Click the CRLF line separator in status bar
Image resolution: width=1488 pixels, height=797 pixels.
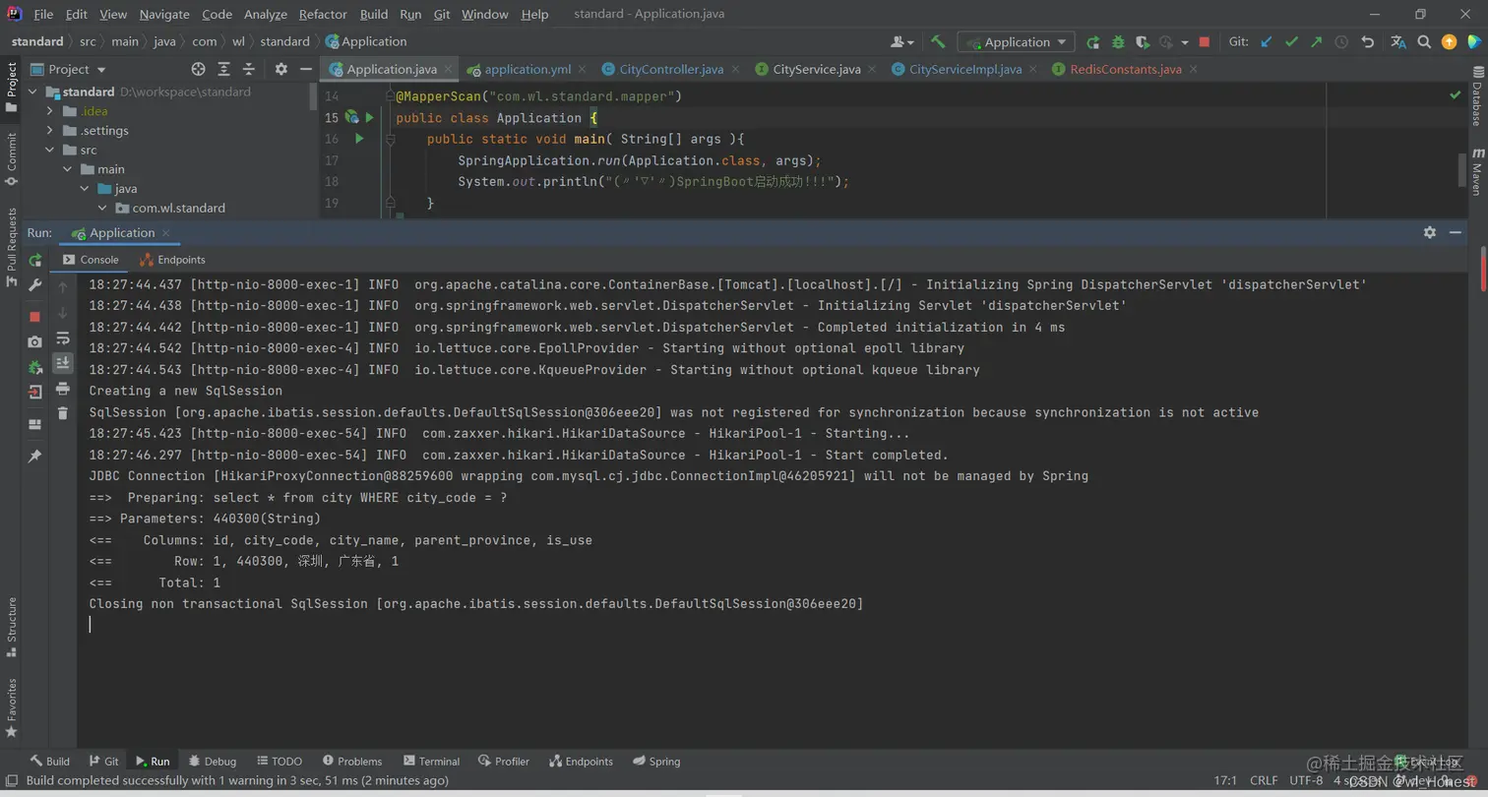(x=1264, y=780)
